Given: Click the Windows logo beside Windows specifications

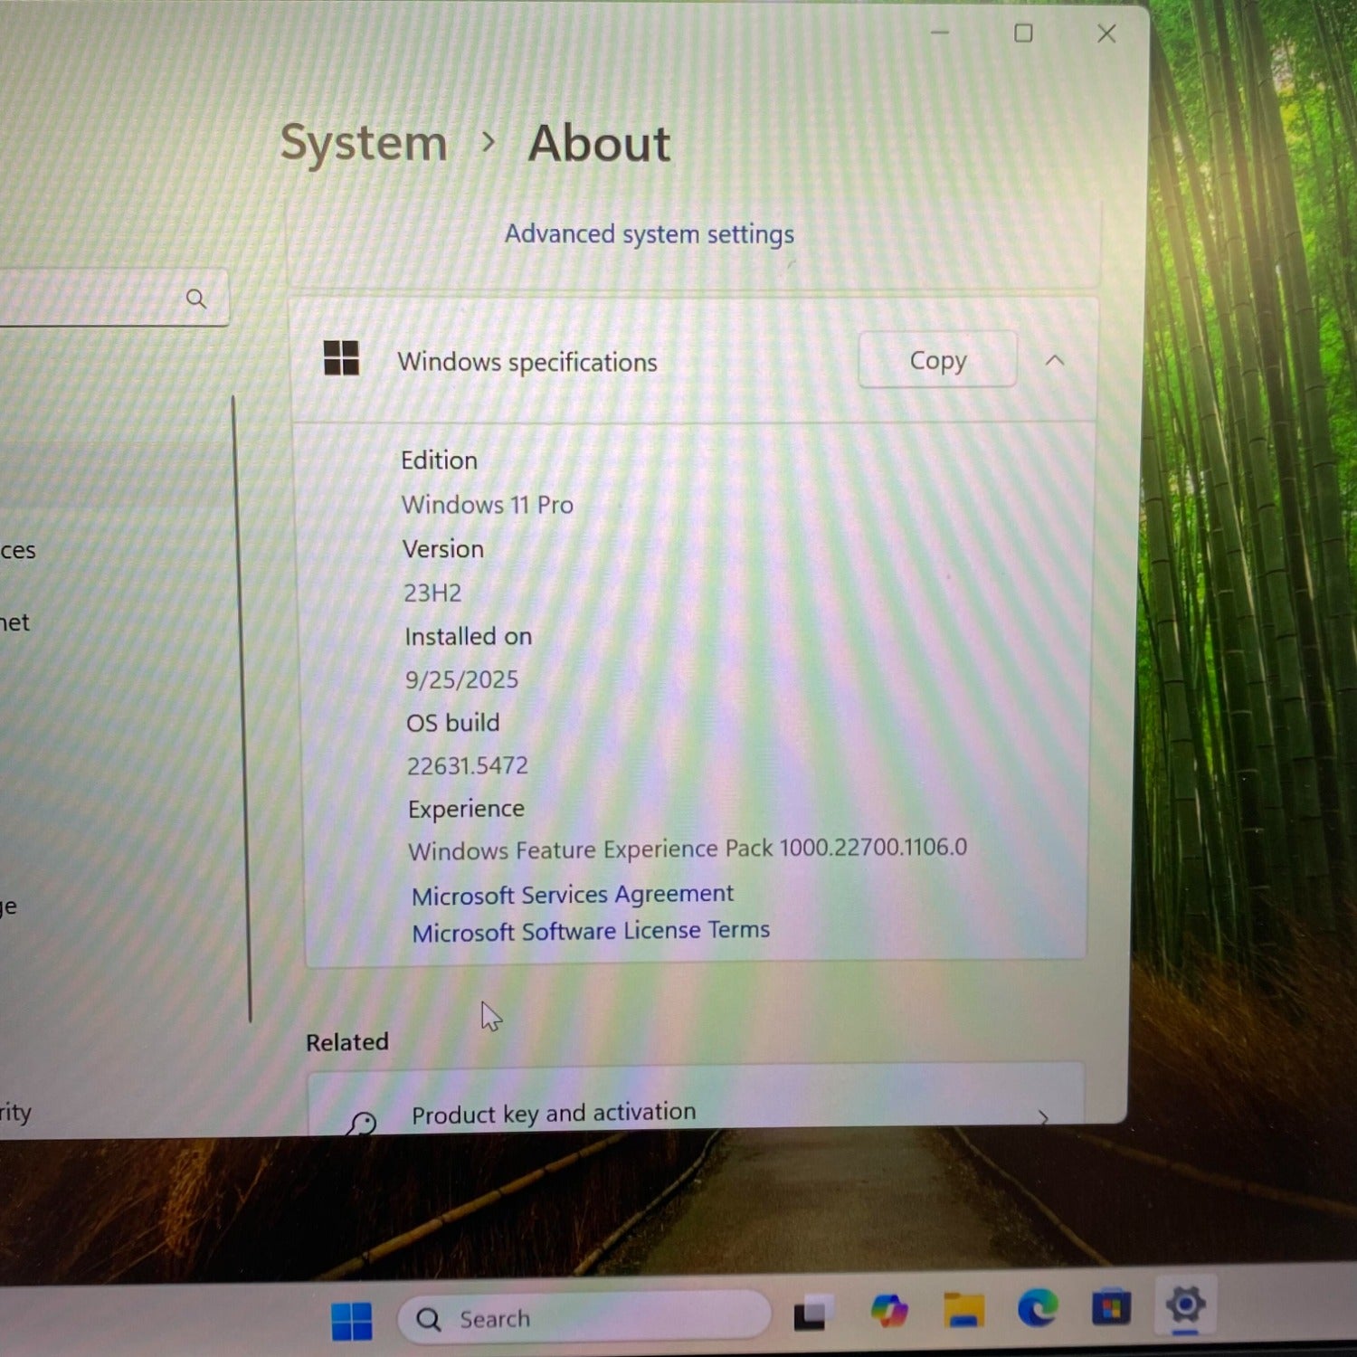Looking at the screenshot, I should pyautogui.click(x=341, y=358).
